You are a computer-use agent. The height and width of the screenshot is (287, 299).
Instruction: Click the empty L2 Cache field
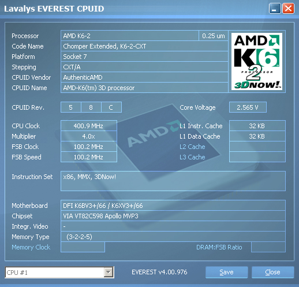[257, 147]
